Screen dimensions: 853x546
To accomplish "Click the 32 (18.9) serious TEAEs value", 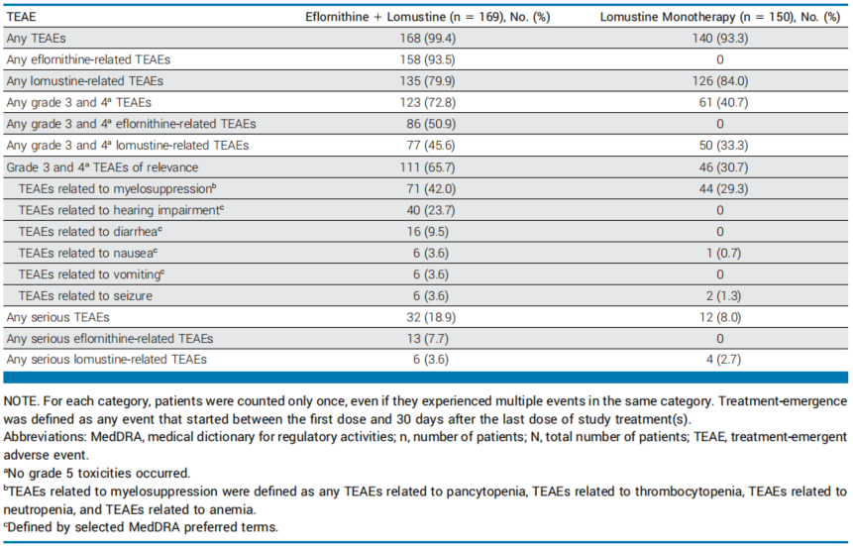I will (416, 317).
